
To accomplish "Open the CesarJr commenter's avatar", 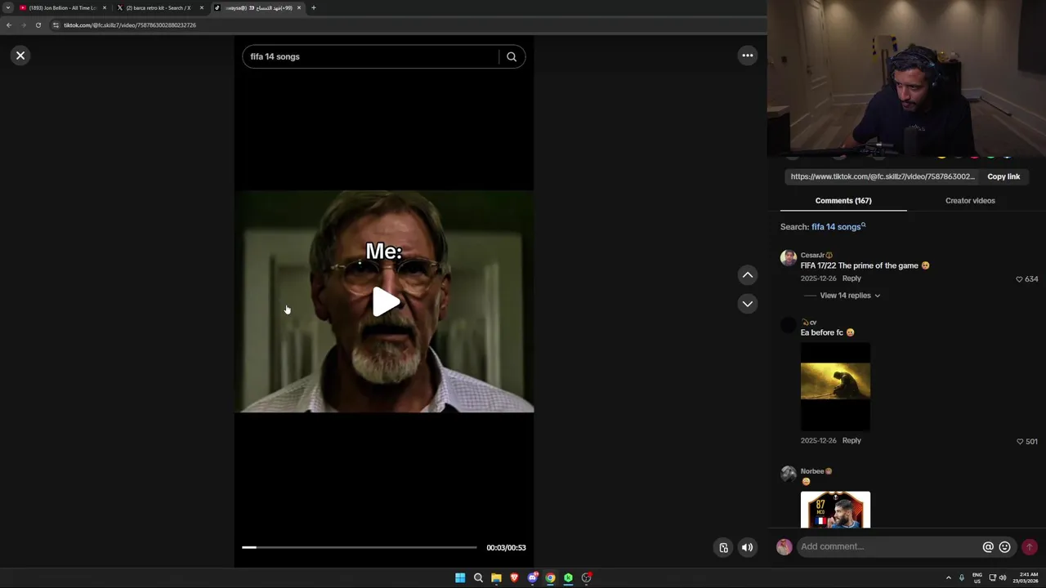I will tap(788, 258).
